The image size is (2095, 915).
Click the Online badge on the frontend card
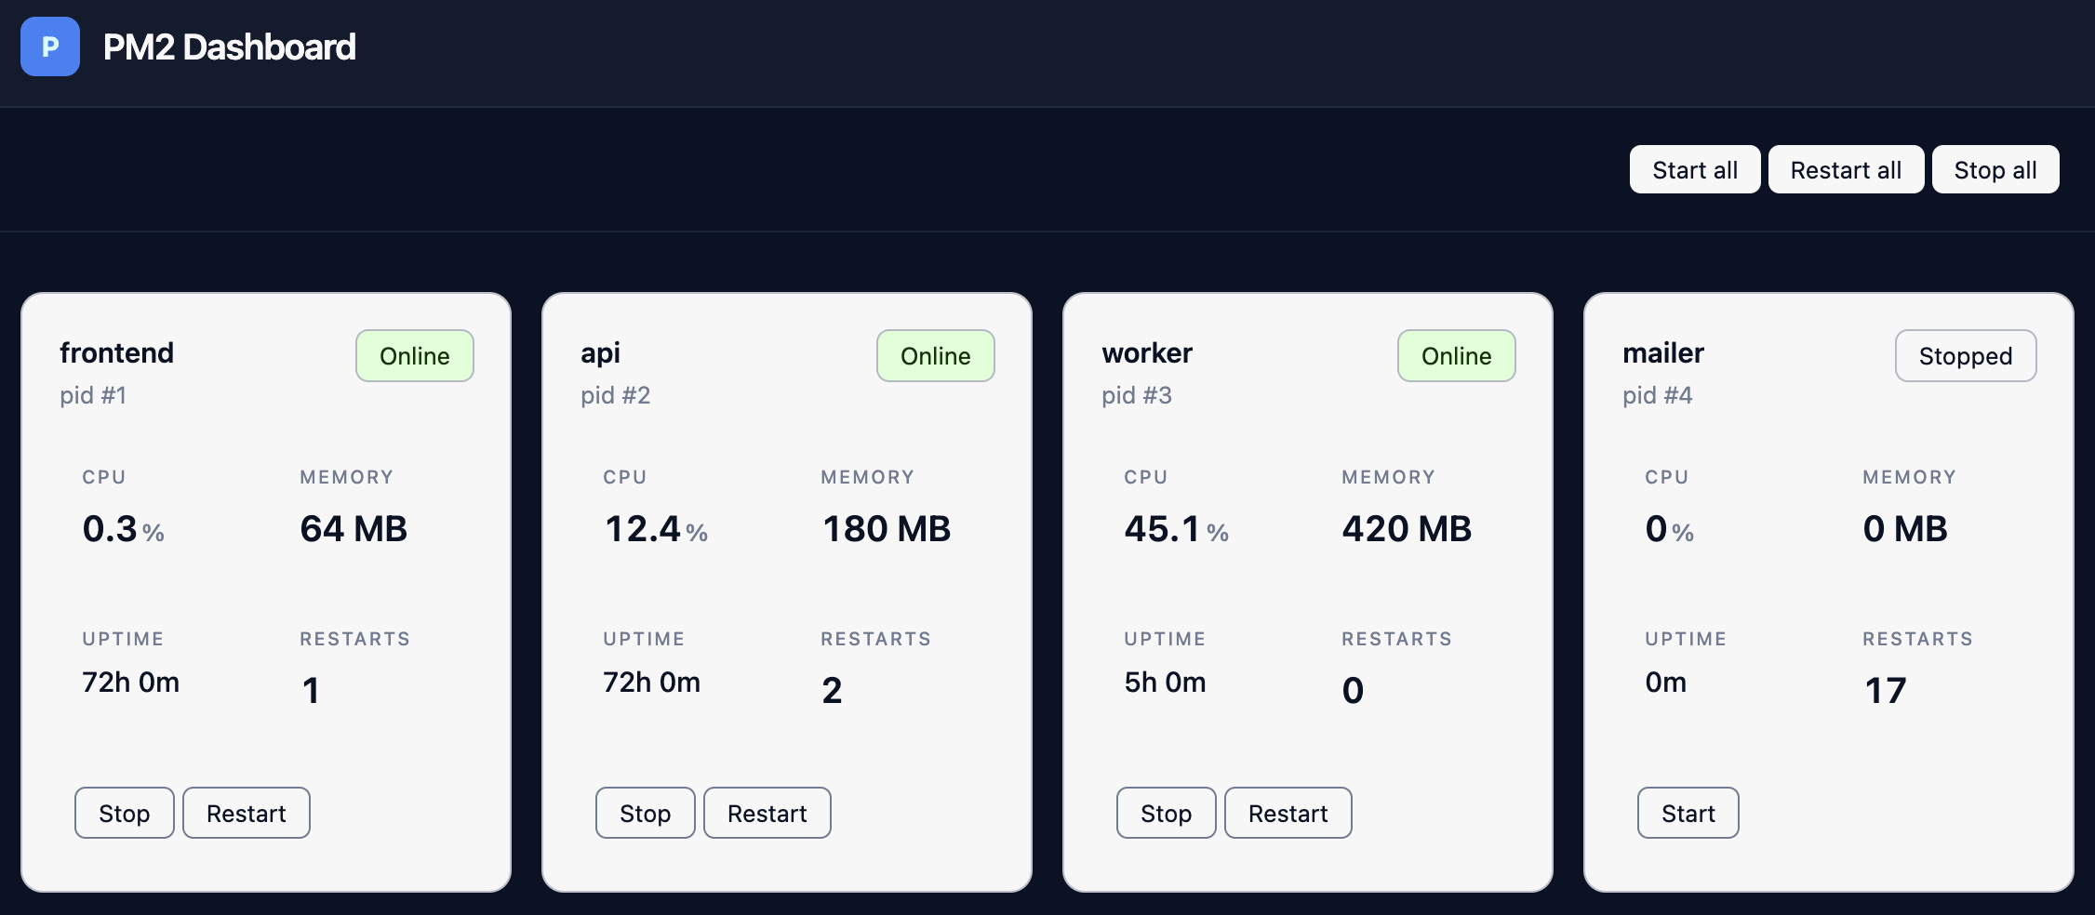click(x=414, y=355)
